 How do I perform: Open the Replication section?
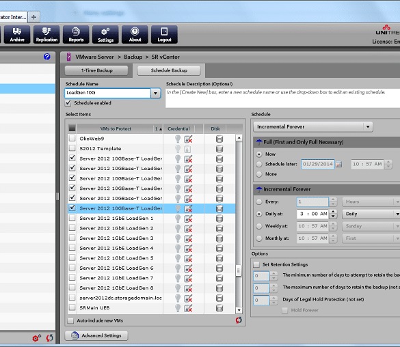pos(46,34)
